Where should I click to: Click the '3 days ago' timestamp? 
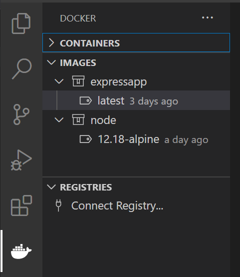coord(154,101)
